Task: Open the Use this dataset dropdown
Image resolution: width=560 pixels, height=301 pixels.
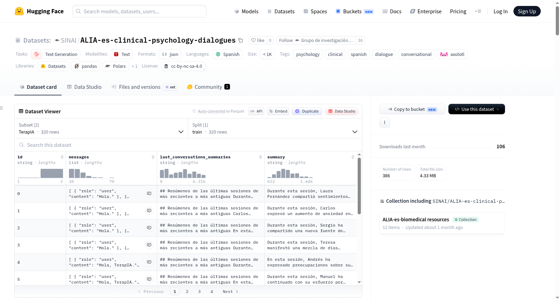Action: 477,109
